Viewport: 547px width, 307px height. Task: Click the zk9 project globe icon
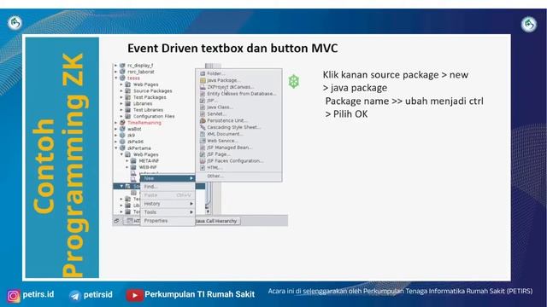(122, 136)
